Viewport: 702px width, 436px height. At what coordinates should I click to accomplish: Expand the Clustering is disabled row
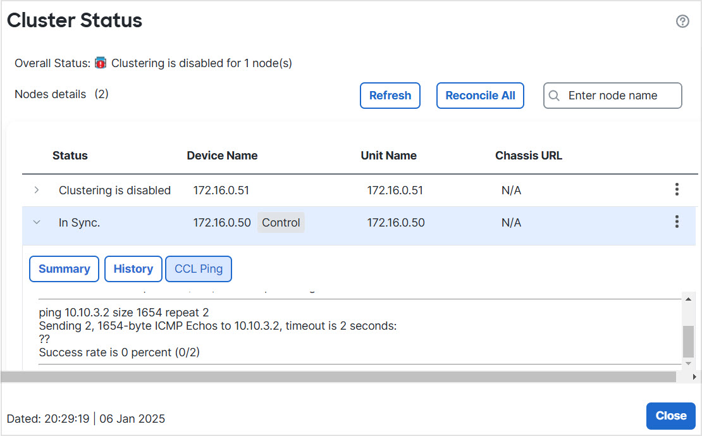(x=37, y=190)
